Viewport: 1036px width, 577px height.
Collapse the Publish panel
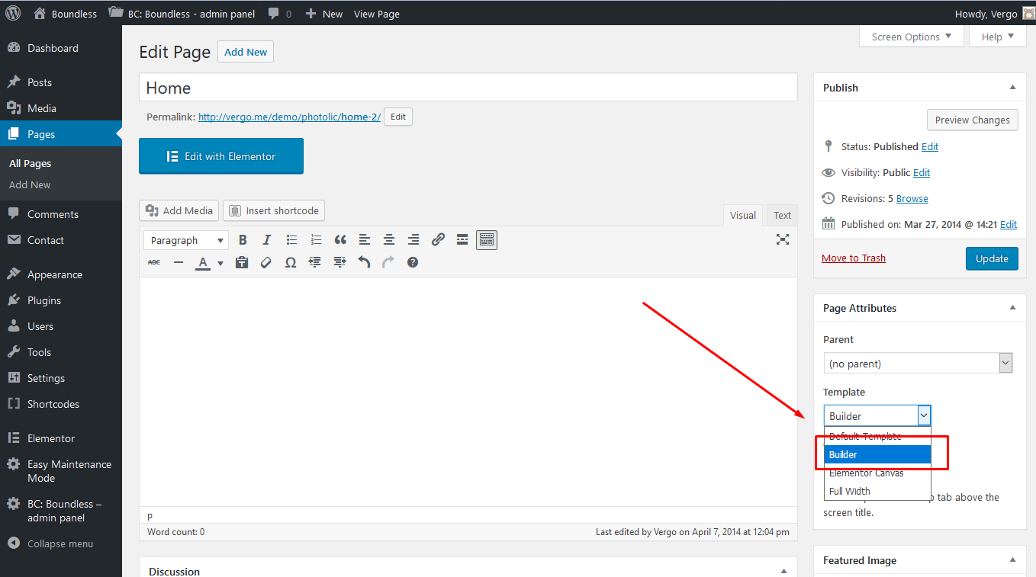1012,88
